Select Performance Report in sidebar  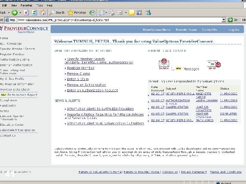(22, 95)
